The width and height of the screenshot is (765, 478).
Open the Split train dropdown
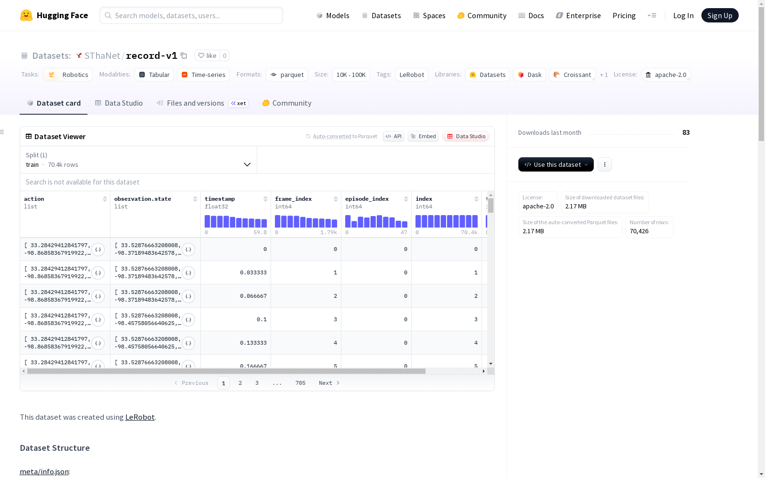coord(138,160)
